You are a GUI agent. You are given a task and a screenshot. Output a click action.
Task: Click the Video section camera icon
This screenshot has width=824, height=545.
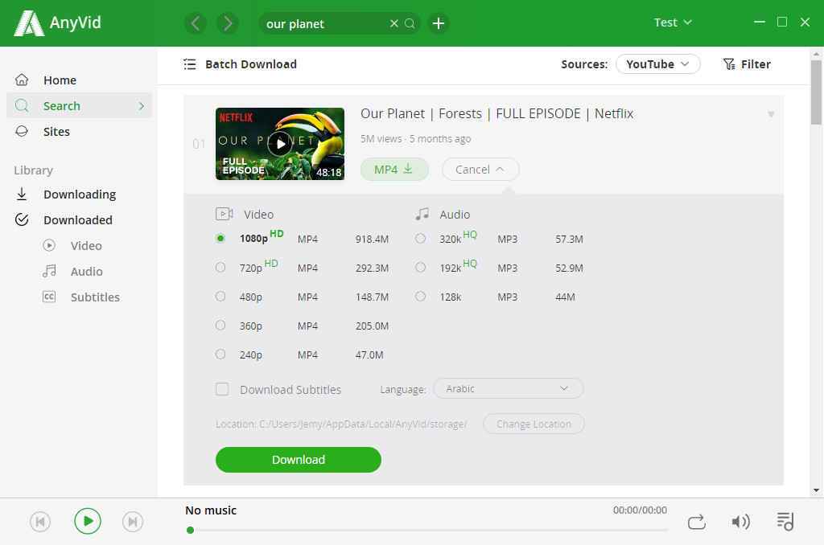pyautogui.click(x=225, y=214)
